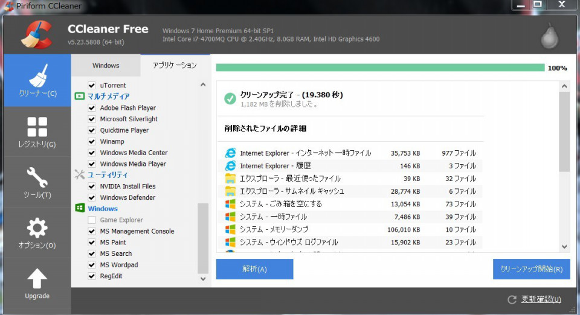Click the Upgrade label
The image size is (580, 315).
pyautogui.click(x=37, y=296)
